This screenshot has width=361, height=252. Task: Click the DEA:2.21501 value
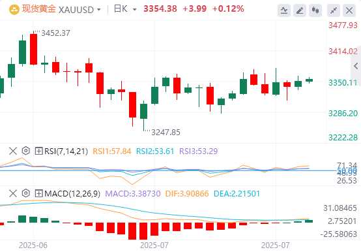point(237,193)
